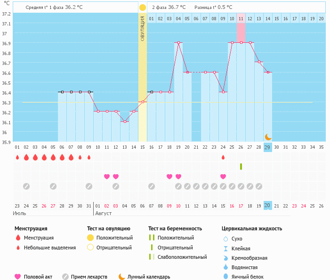Click the medication icon on cycle day 02
The image size is (330, 280).
[26, 186]
